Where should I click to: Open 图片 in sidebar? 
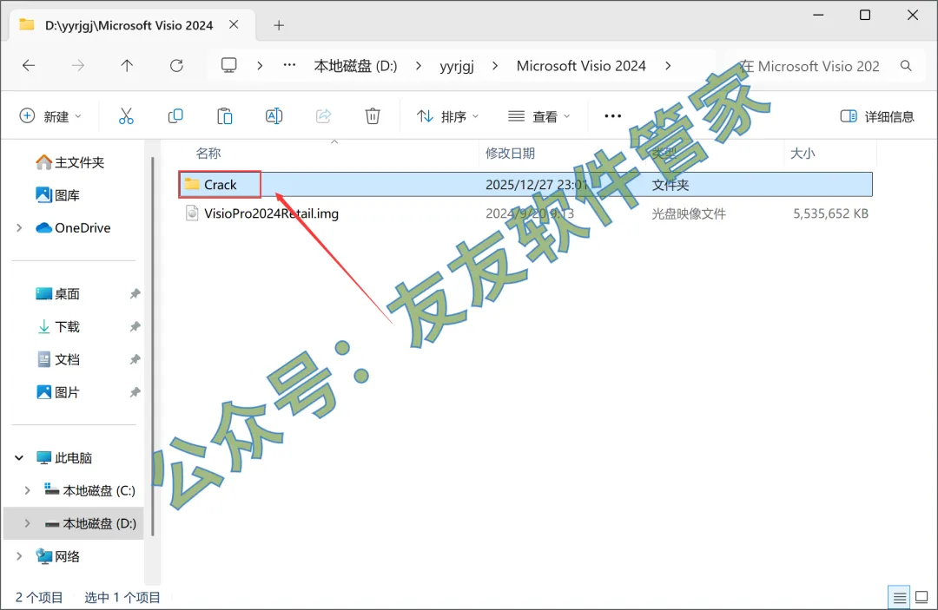tap(58, 392)
